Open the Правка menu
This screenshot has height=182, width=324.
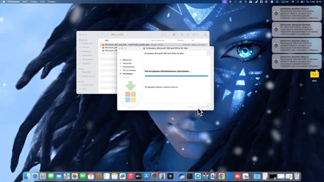pyautogui.click(x=34, y=2)
